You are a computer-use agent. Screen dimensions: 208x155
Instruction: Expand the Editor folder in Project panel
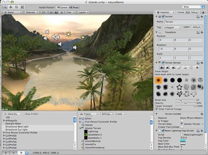(x=80, y=118)
